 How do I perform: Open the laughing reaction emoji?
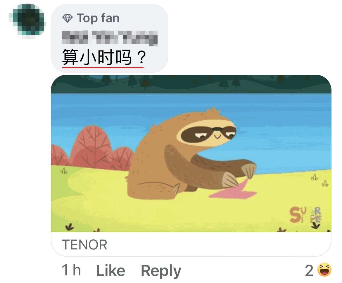click(x=324, y=270)
